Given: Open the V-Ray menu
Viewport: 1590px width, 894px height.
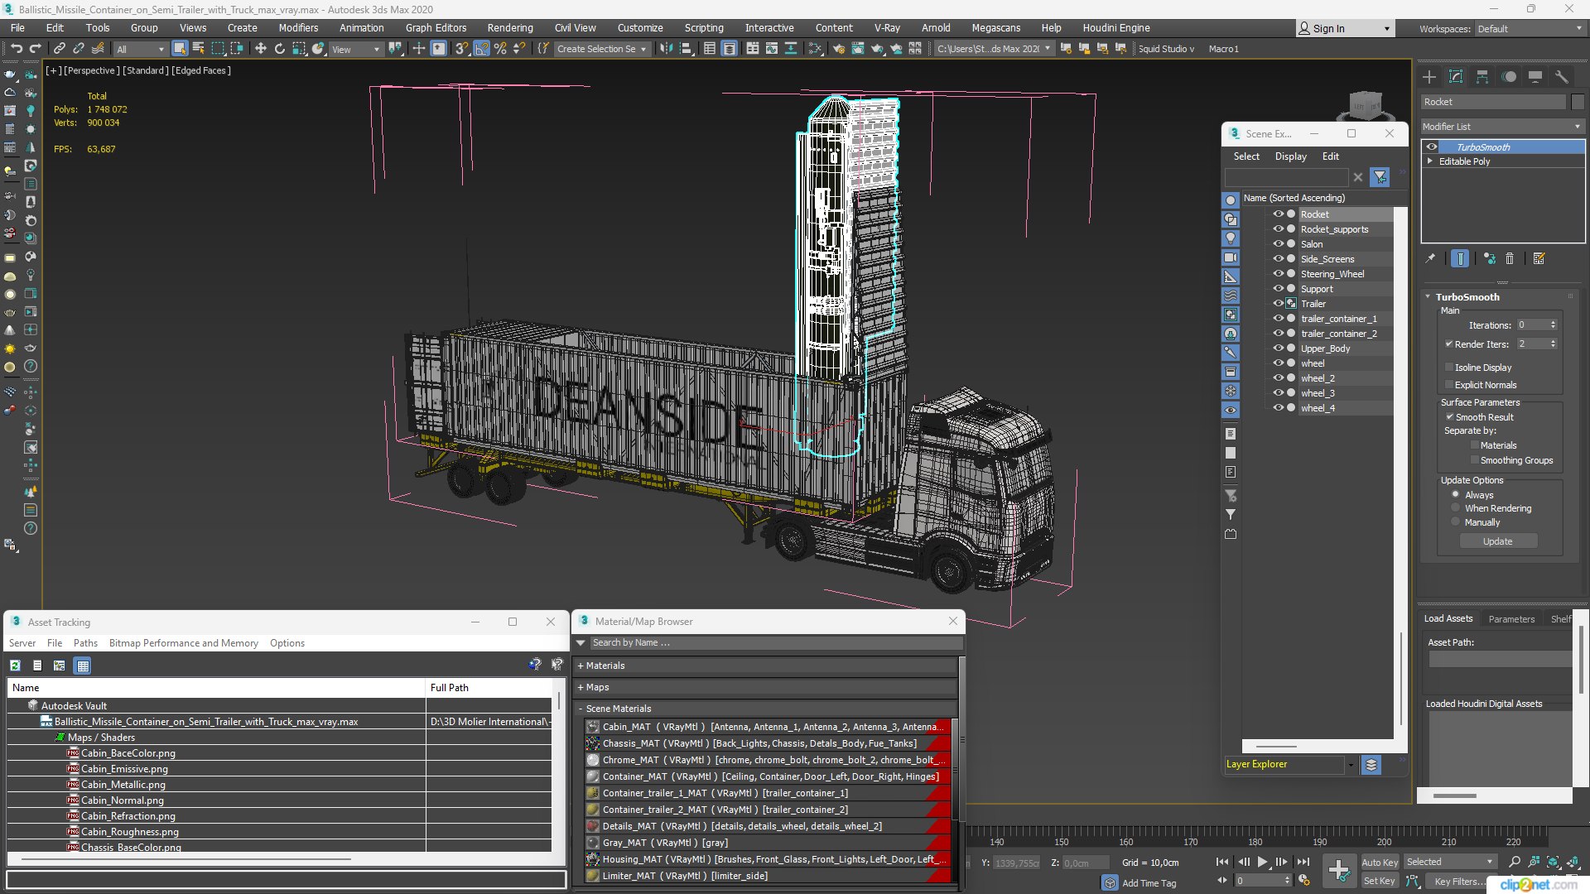Looking at the screenshot, I should tap(887, 28).
